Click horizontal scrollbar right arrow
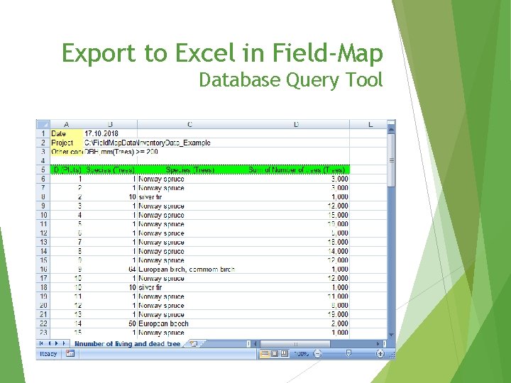 click(378, 343)
